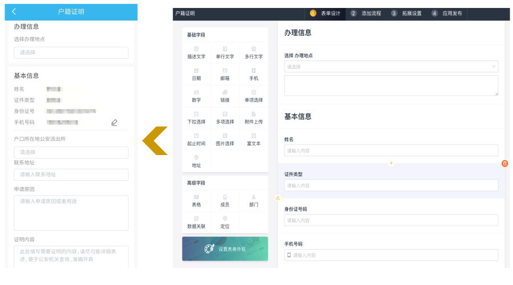Select the 地址 field component

tap(196, 161)
